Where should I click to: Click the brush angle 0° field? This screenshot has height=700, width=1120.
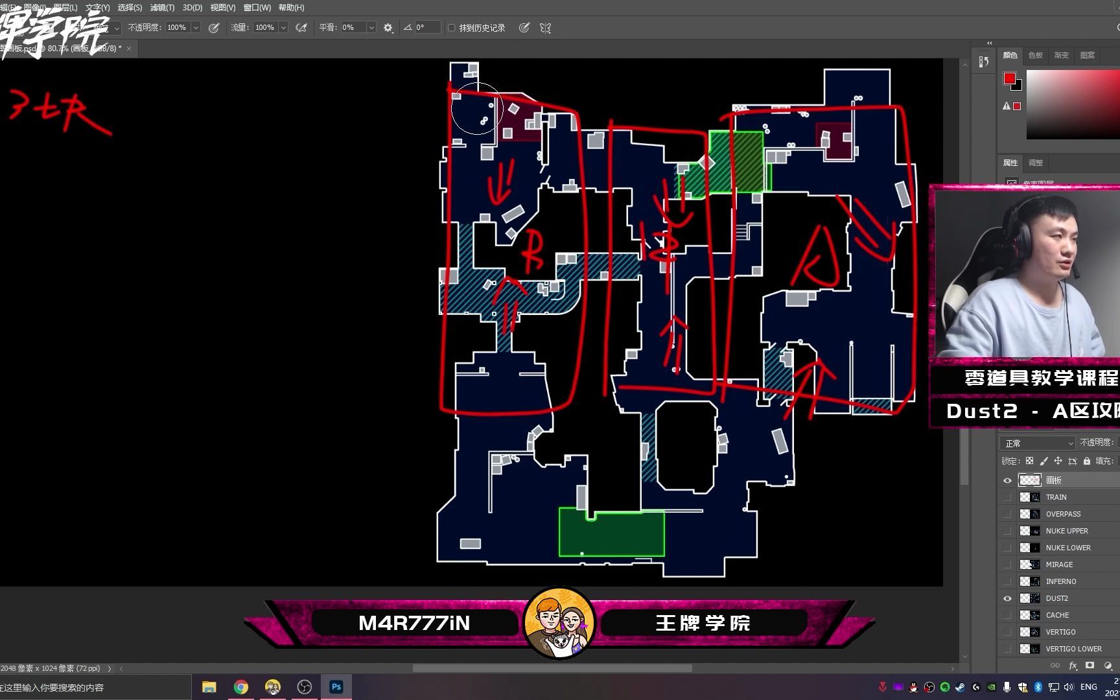(x=427, y=28)
